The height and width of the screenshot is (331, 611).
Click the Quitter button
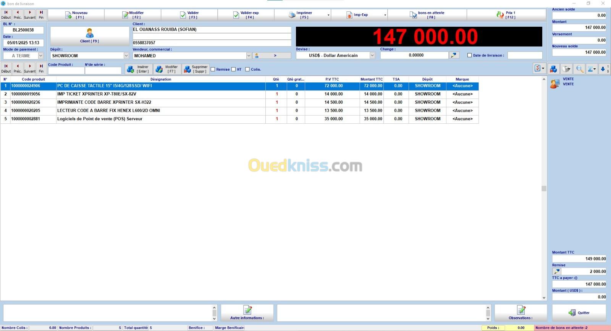coord(579,313)
